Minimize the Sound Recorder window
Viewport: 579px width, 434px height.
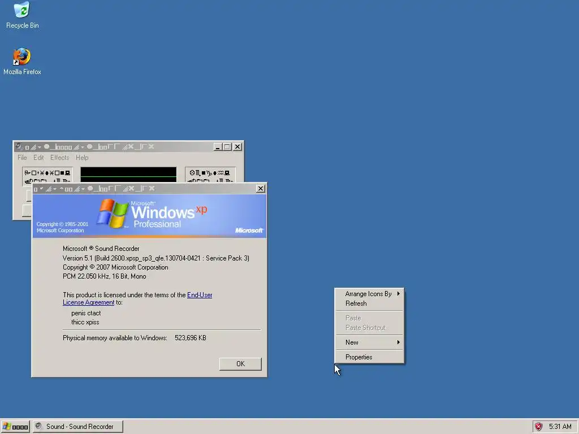click(218, 147)
